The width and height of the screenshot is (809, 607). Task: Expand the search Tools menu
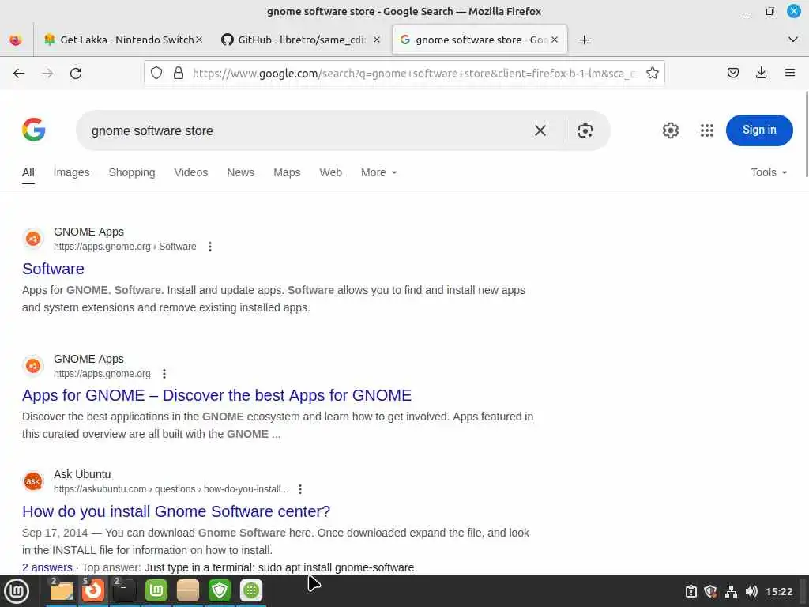(769, 172)
